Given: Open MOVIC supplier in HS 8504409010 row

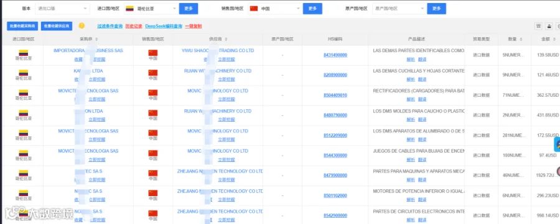Looking at the screenshot, I should pos(218,91).
